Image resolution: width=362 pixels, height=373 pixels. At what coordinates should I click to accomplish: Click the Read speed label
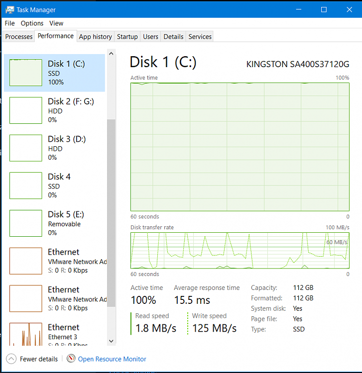click(x=152, y=316)
